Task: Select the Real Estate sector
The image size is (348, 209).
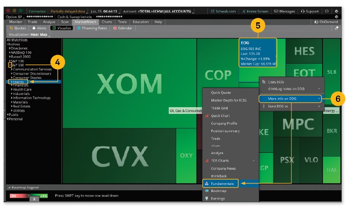Action: [21, 106]
